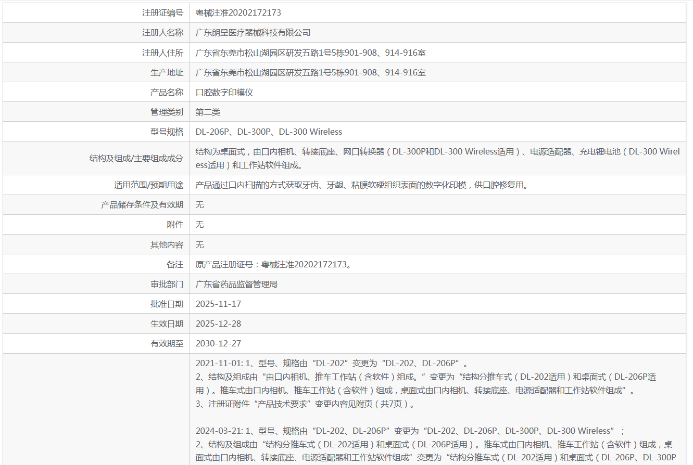The image size is (693, 465).
Task: Select effective date 2025-12-28
Action: (x=218, y=324)
